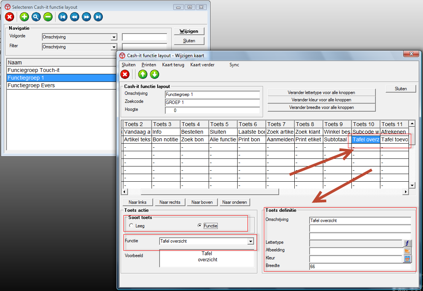Click the Omschrijving field containing Functiegroep 1
The image size is (423, 291).
click(x=212, y=94)
